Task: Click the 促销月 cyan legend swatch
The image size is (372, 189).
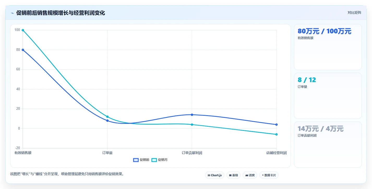Action: [154, 160]
